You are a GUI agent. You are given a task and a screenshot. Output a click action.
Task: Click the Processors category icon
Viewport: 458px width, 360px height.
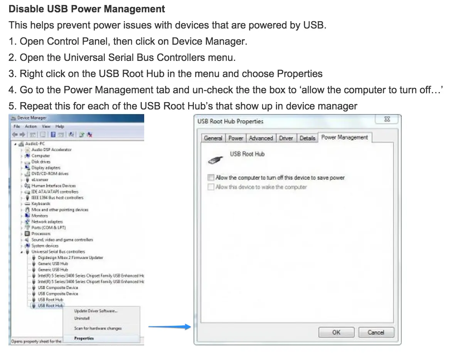point(27,234)
